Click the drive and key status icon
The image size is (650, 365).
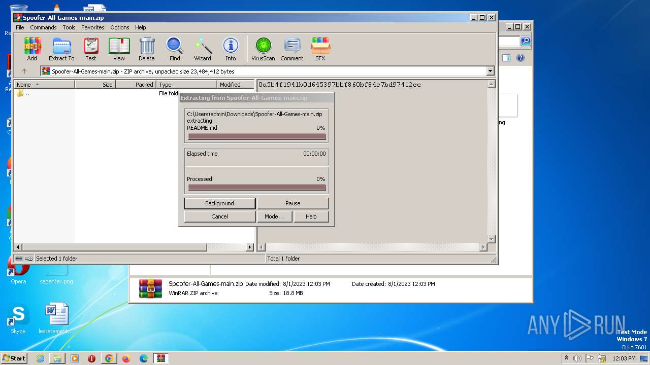coord(24,259)
